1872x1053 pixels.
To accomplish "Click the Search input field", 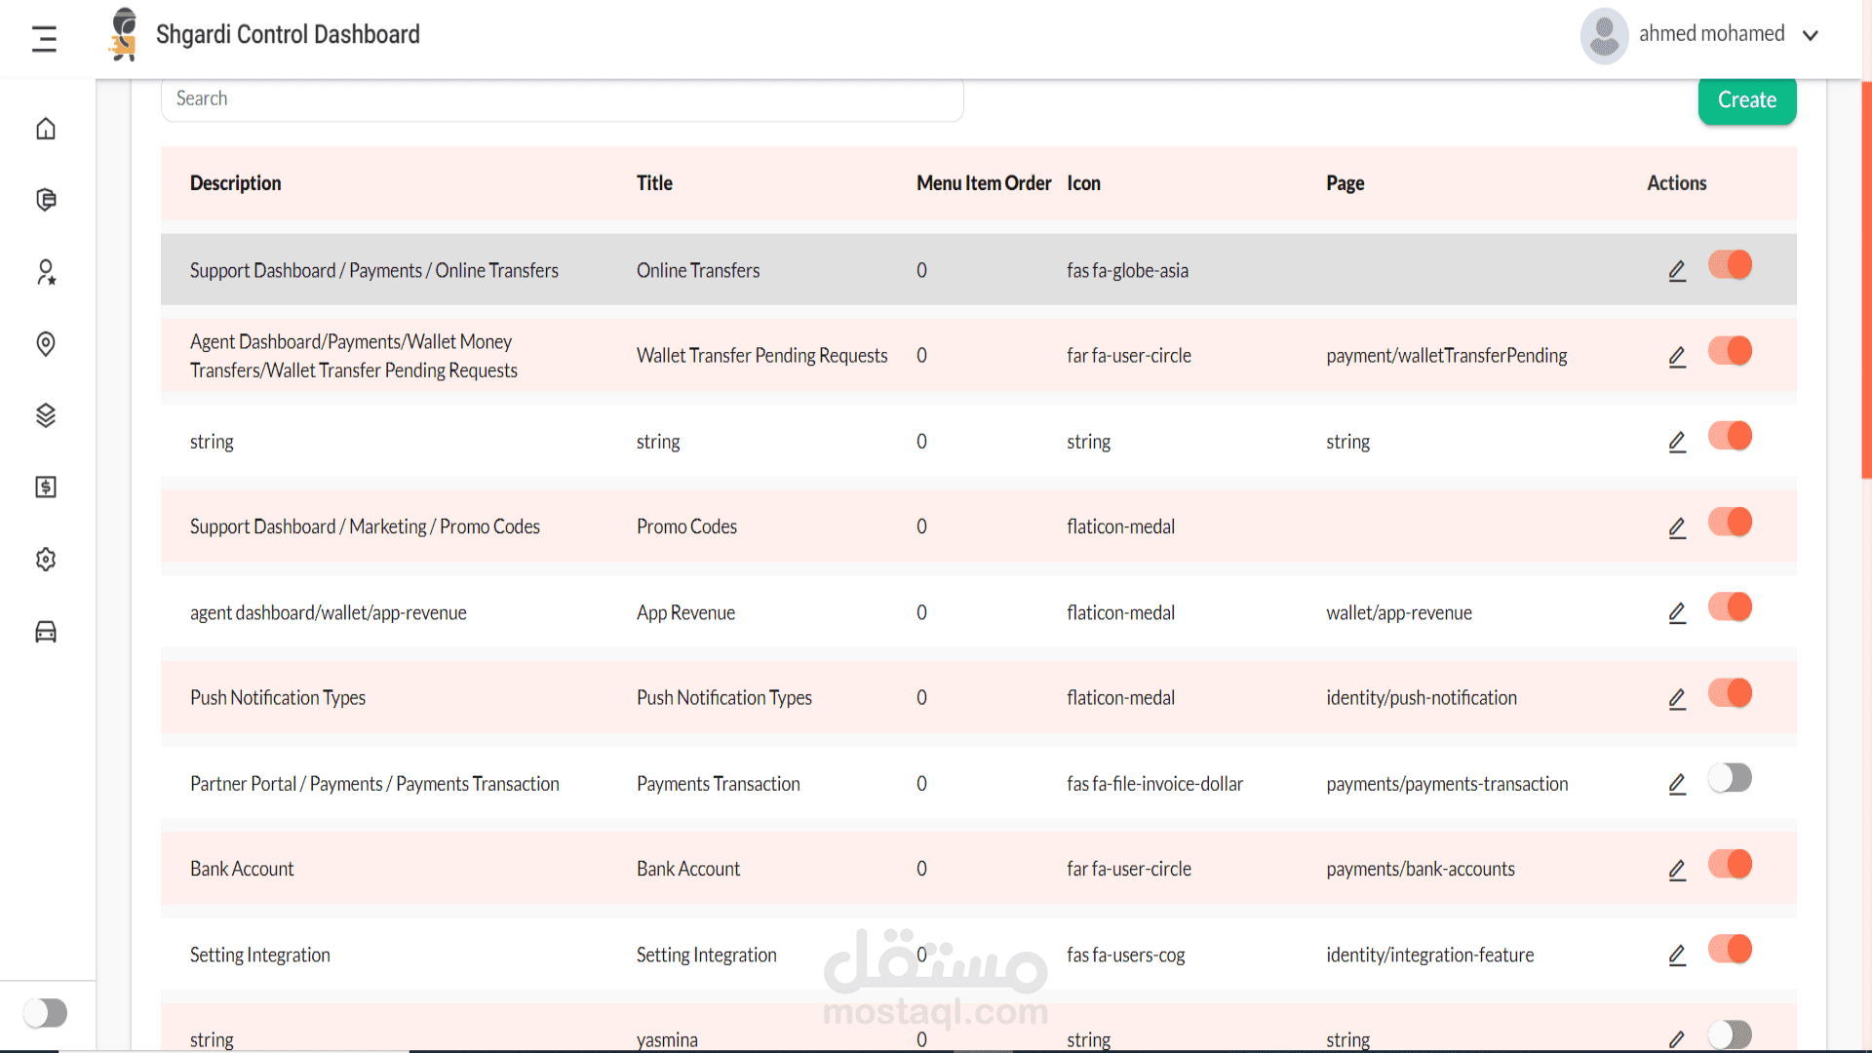I will pyautogui.click(x=562, y=99).
